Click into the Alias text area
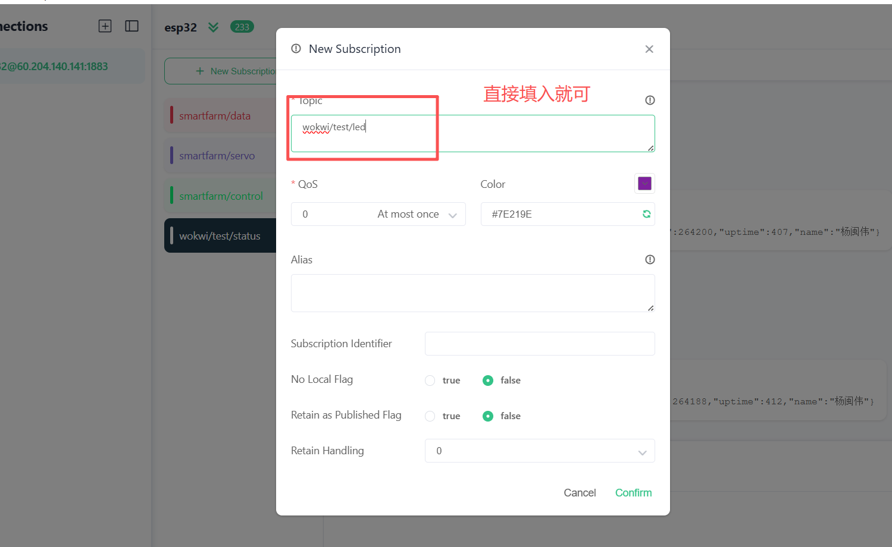 coord(472,293)
